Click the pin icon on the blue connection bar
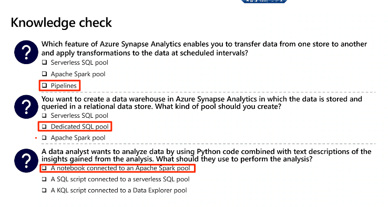Viewport: 388px width, 207px height. 248,1
